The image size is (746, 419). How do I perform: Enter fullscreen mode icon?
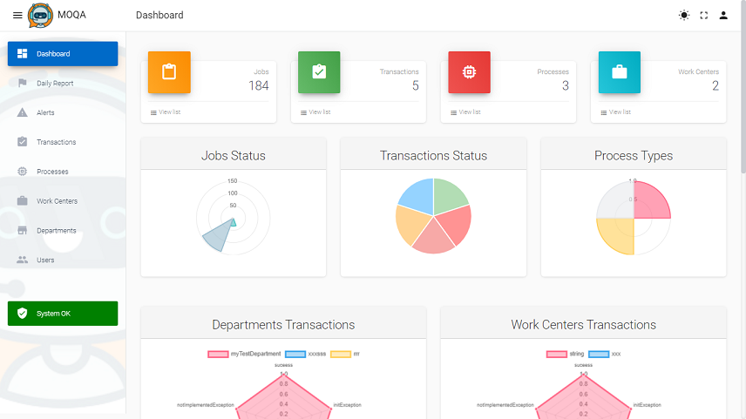click(704, 15)
